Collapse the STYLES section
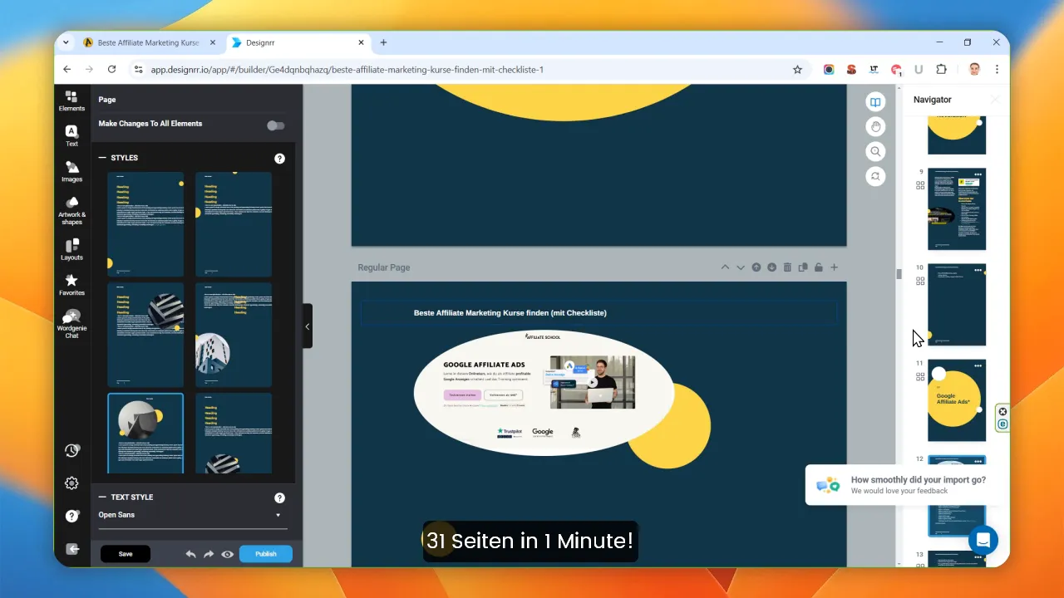This screenshot has width=1064, height=598. click(x=103, y=158)
